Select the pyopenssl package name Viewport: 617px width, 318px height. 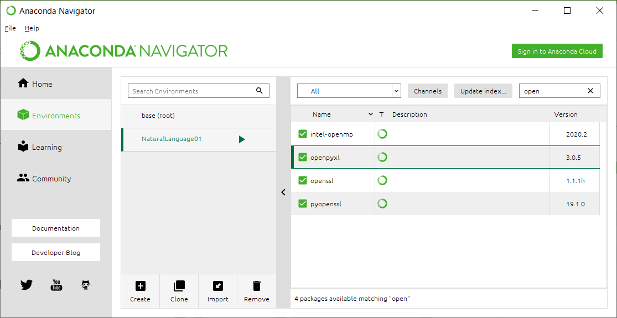tap(326, 205)
